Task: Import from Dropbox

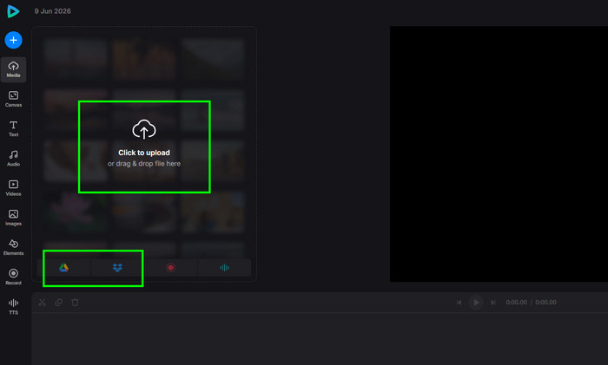Action: tap(117, 268)
